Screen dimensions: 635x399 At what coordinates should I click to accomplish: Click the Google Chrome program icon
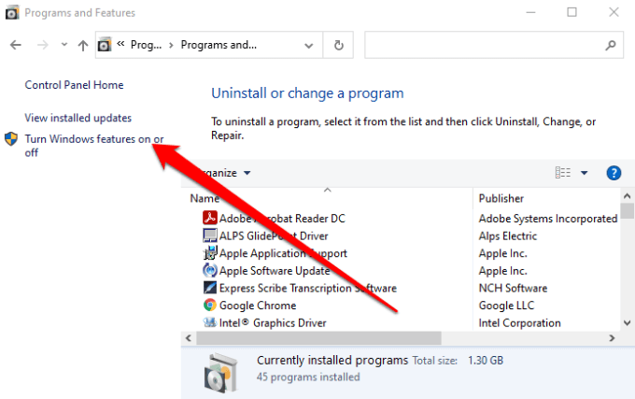coord(210,306)
